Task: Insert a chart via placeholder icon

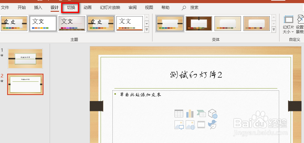Action: pos(190,113)
